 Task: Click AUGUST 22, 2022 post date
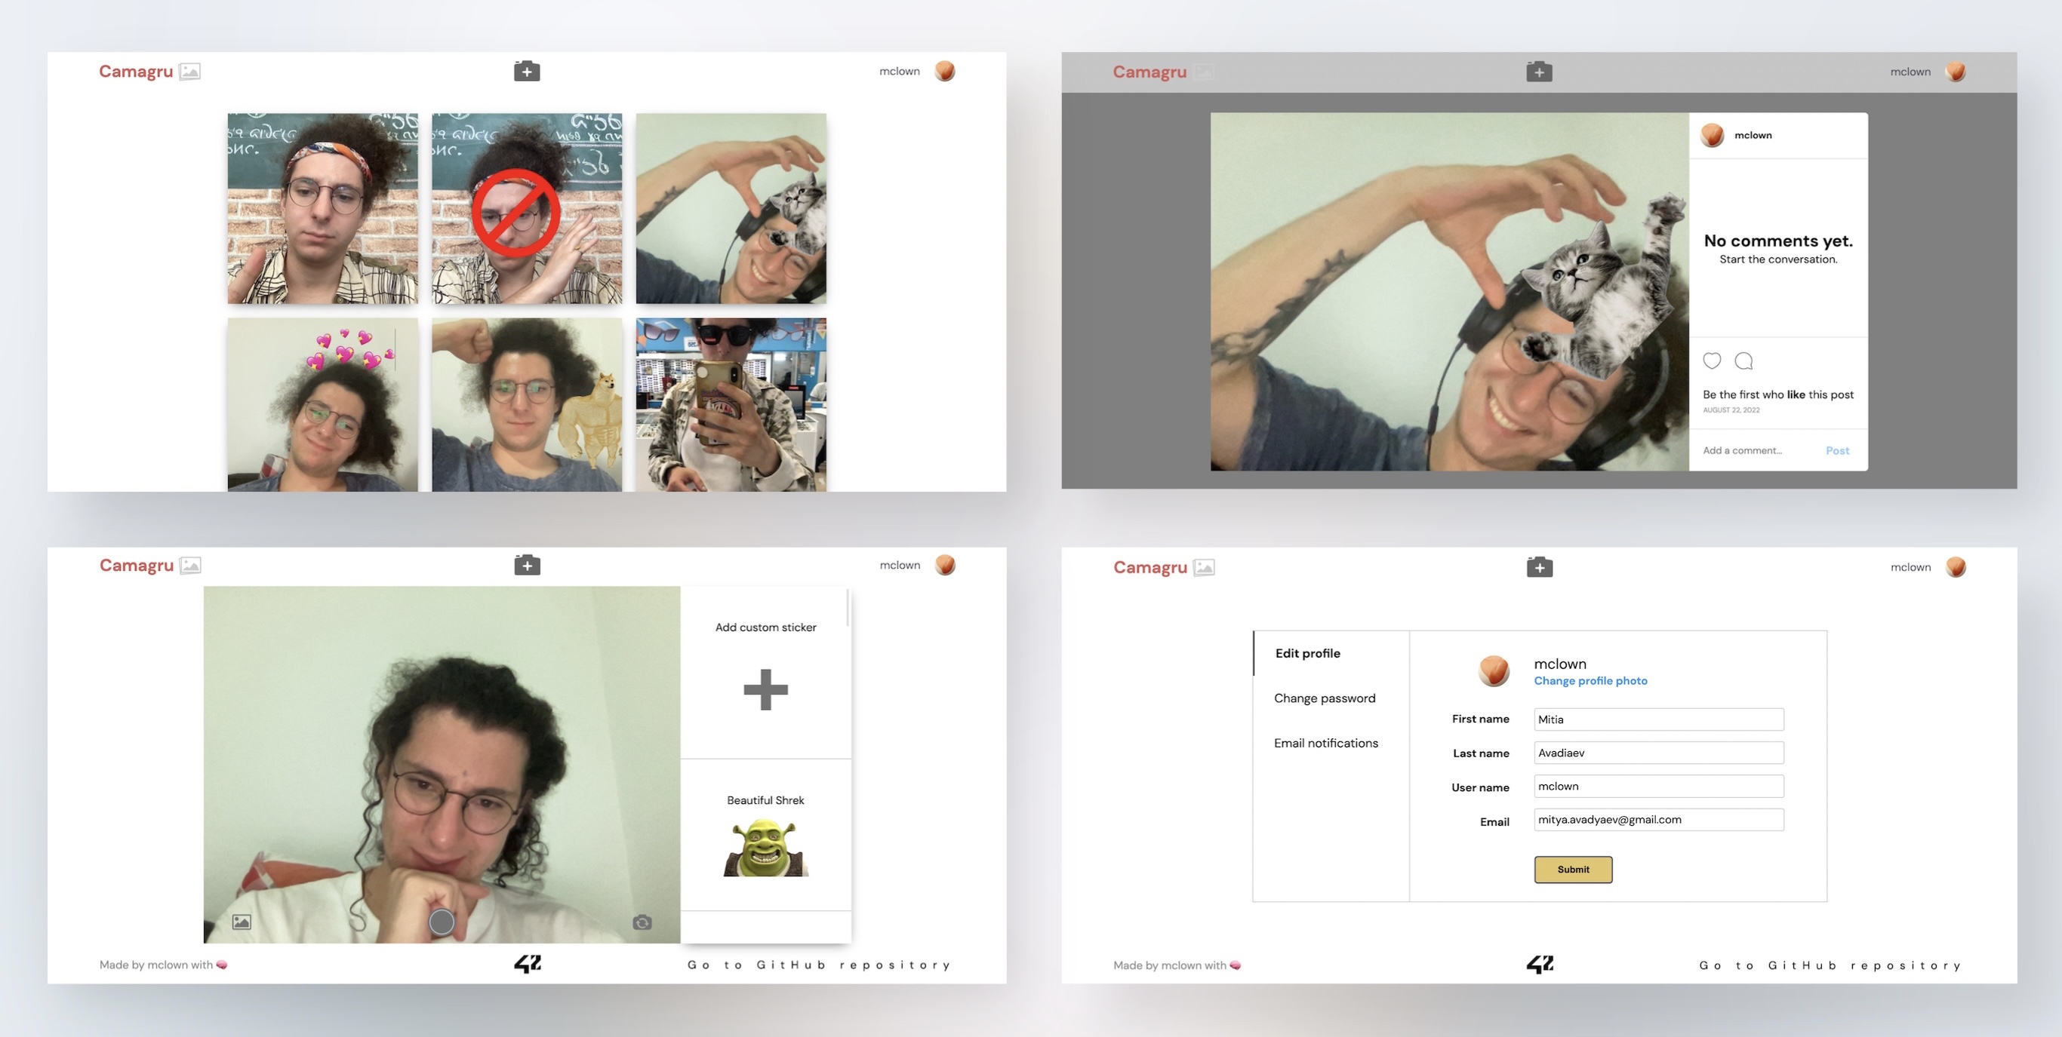tap(1730, 410)
